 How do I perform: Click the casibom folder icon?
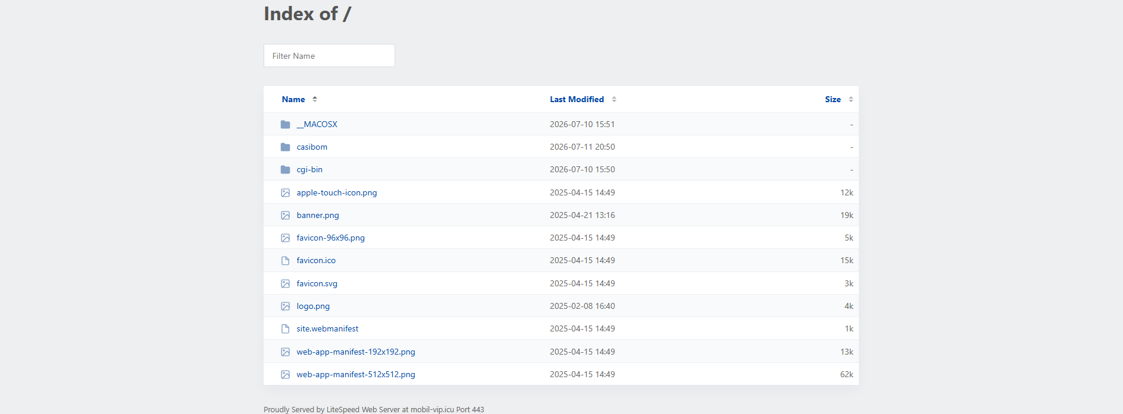pyautogui.click(x=285, y=147)
